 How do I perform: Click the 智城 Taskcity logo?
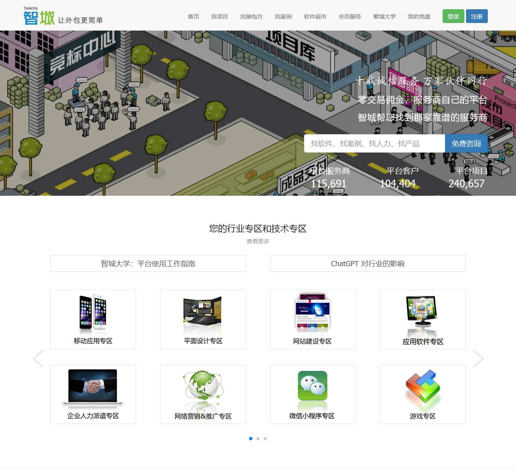click(39, 16)
